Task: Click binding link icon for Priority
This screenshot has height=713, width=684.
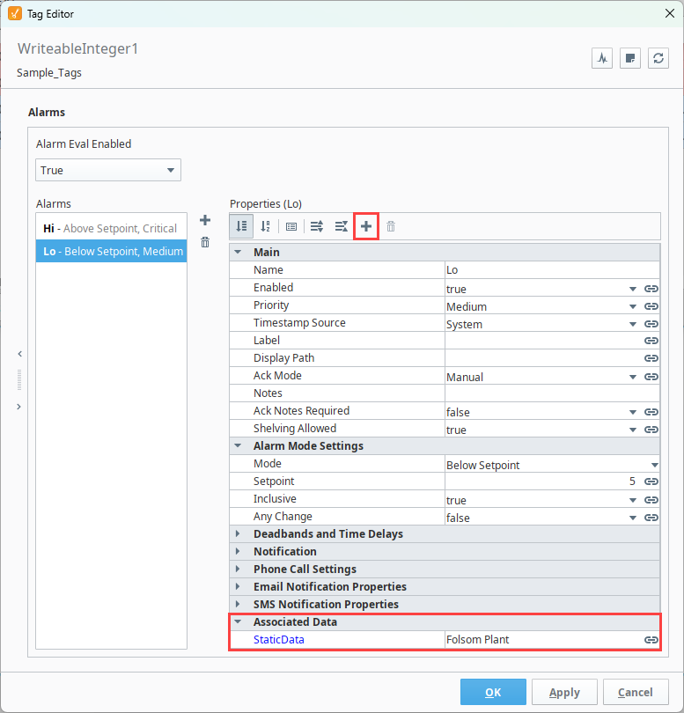Action: (x=651, y=306)
